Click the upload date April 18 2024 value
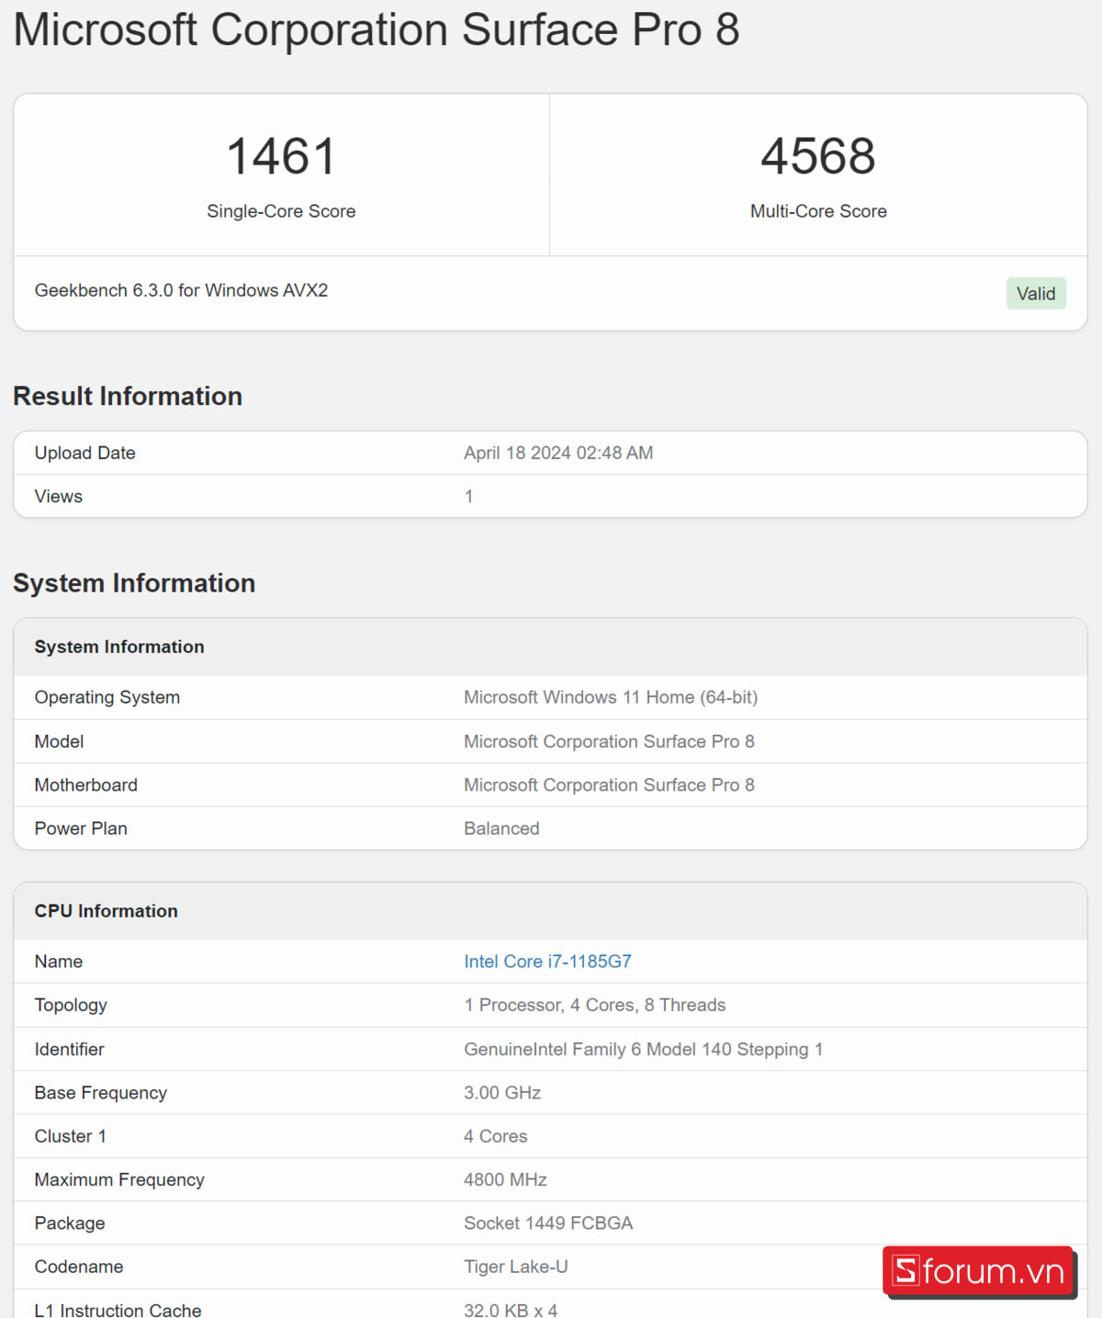Screen dimensions: 1102x1318 point(558,453)
